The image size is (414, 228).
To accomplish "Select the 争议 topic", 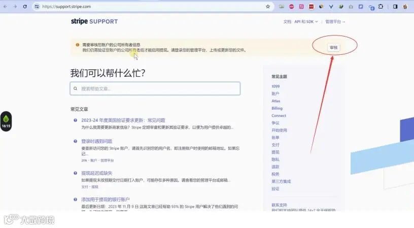I will point(275,123).
